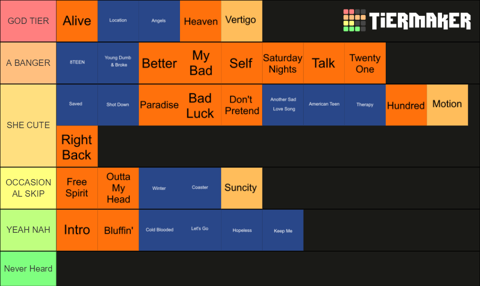Image resolution: width=480 pixels, height=286 pixels.
Task: Click the A BANGER tier label
Action: coord(28,63)
